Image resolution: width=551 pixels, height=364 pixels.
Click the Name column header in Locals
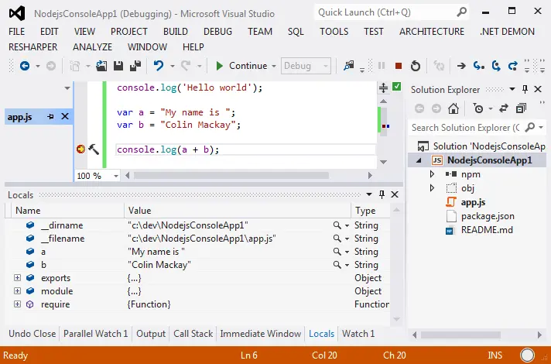coord(67,211)
